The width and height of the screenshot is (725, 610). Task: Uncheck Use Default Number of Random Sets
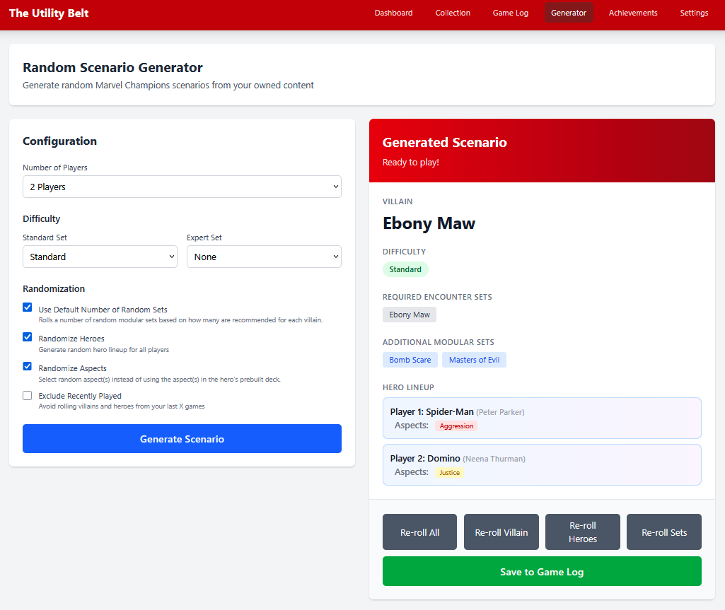click(x=28, y=307)
